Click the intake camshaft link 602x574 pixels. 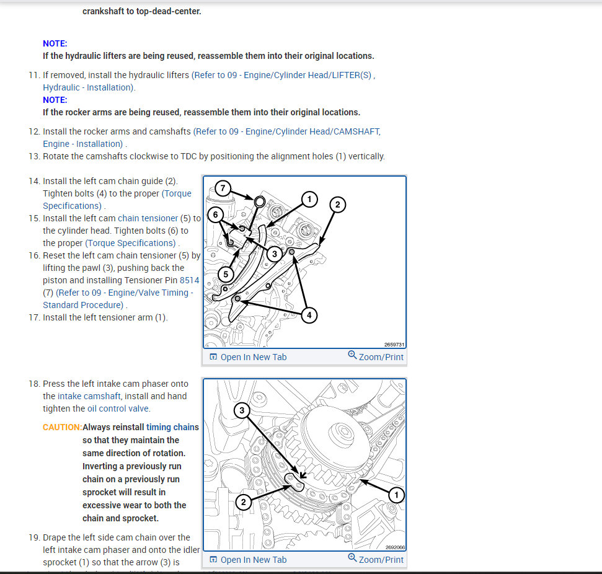pyautogui.click(x=89, y=396)
